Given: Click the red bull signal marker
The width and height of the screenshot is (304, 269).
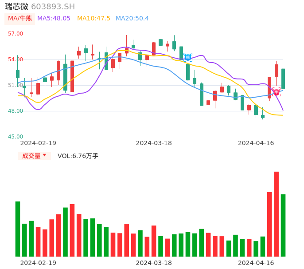Looking at the screenshot, I should click(x=276, y=92).
